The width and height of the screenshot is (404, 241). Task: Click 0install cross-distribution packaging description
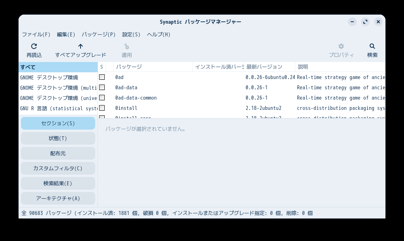point(341,108)
